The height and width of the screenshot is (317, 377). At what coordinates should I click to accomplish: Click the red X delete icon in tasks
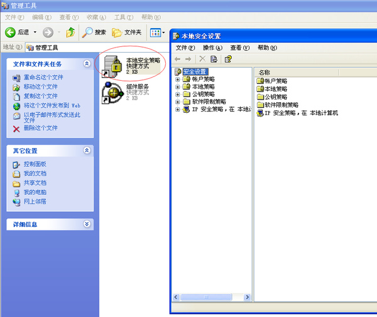point(16,129)
